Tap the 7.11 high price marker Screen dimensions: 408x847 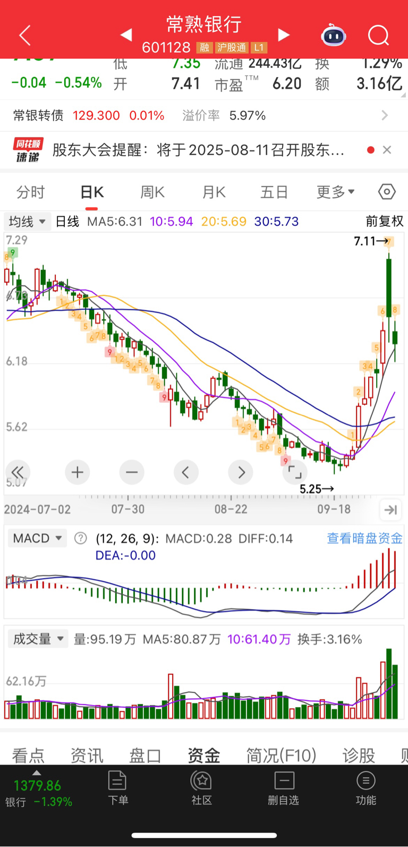pyautogui.click(x=371, y=241)
